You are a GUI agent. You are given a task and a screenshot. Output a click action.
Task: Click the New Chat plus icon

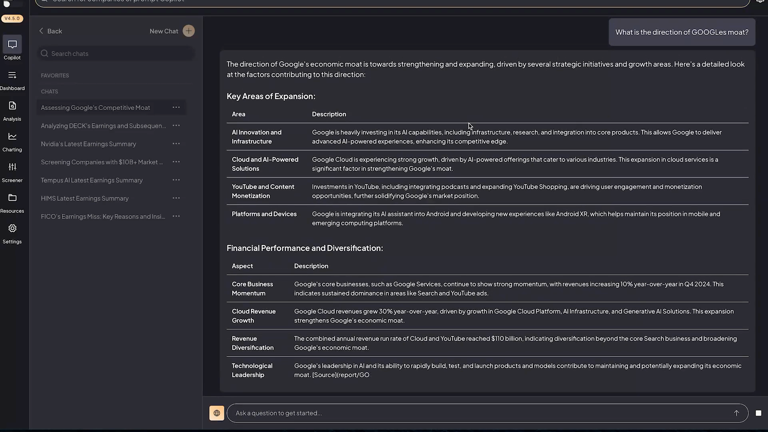188,31
